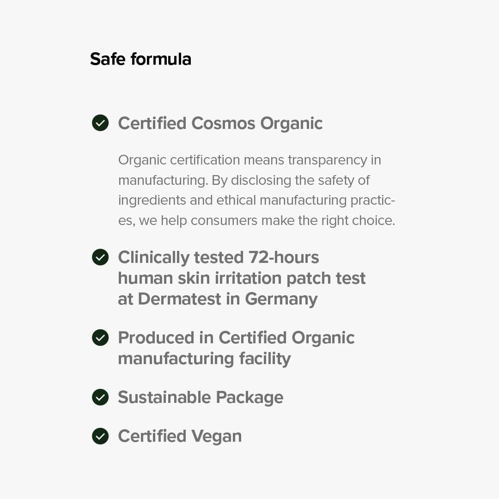Click the checkmark beside Certified Cosmos Organic
Screen dimensions: 499x499
tap(100, 123)
